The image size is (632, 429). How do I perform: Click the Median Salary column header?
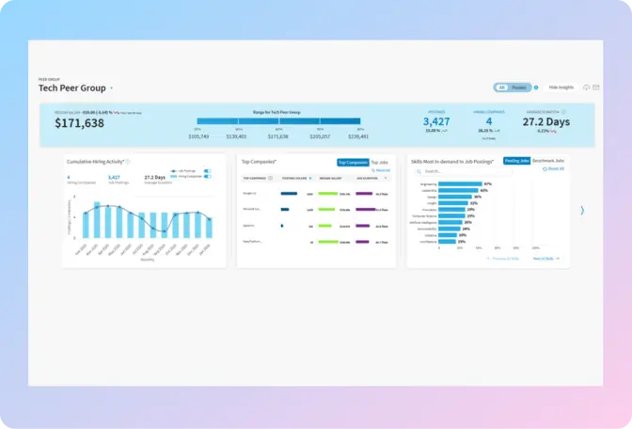(x=330, y=178)
